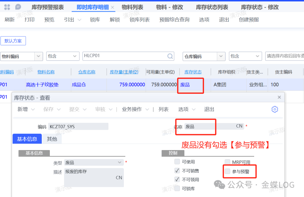Click the 锁库 toolbar button

(x=95, y=20)
